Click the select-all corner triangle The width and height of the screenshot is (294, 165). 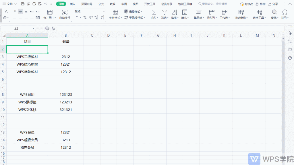4,35
